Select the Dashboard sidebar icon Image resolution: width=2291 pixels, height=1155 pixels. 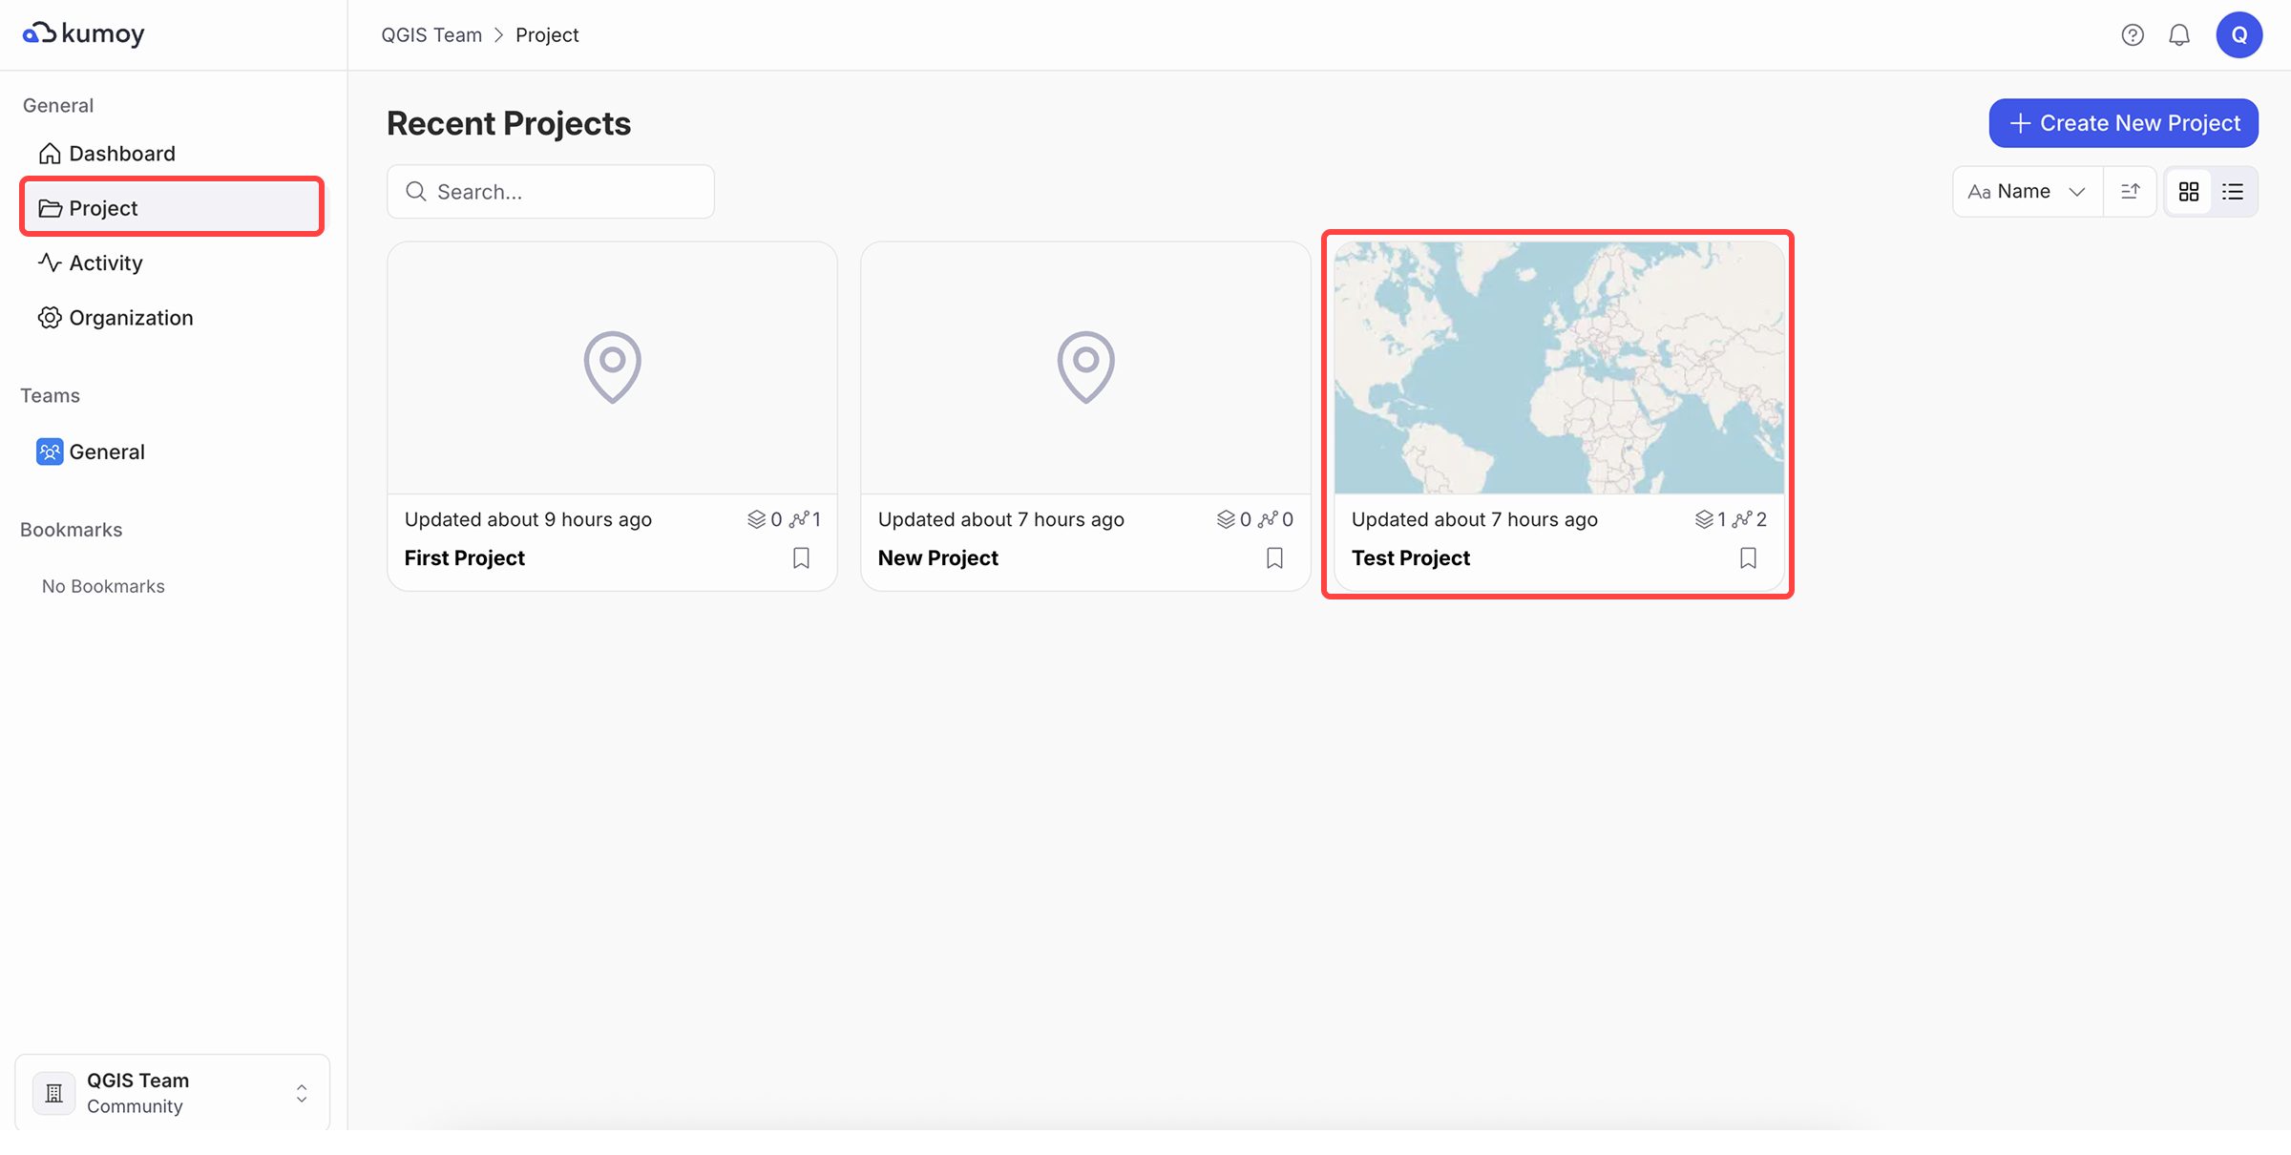click(49, 153)
